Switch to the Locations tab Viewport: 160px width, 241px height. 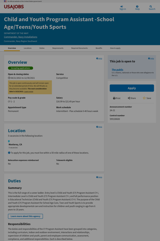coord(27,48)
